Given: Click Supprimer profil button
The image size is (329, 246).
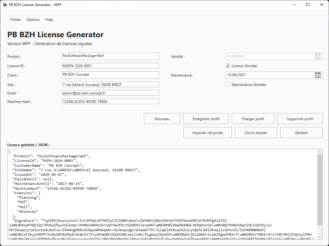Looking at the screenshot, I should [x=300, y=119].
